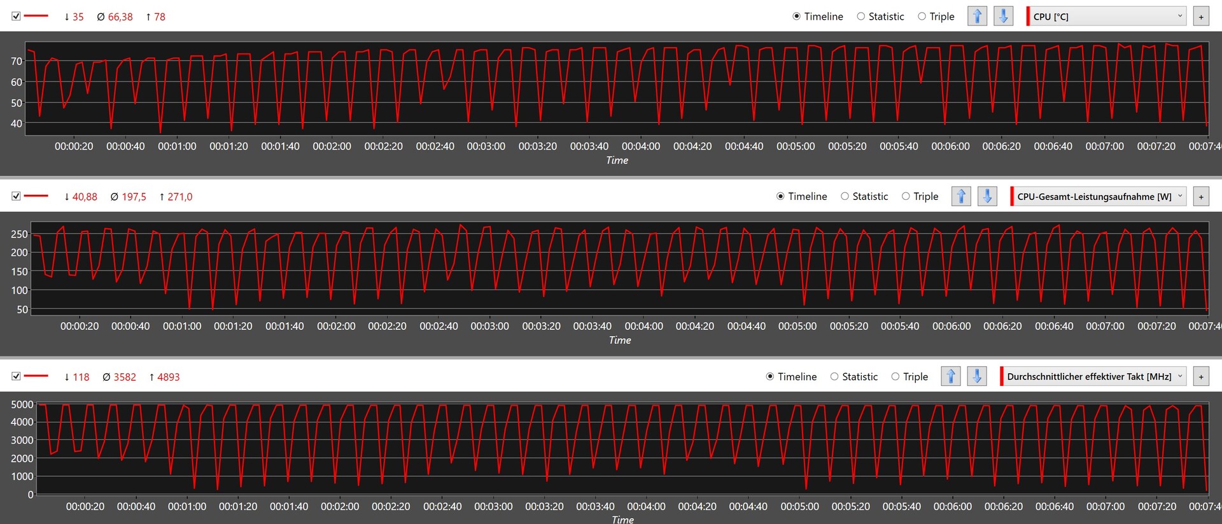Select Triple view for effective clock graph
This screenshot has width=1222, height=524.
point(910,376)
